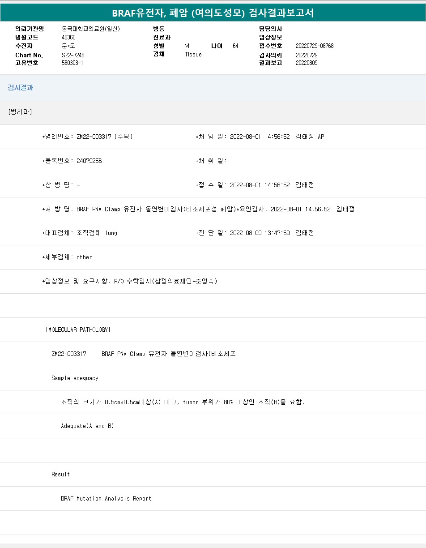Screen dimensions: 426x548
Task: Select the '*접 수 일' reception date line
Action: [x=255, y=185]
